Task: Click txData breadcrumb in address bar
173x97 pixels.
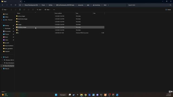Action: pyautogui.click(x=51, y=5)
